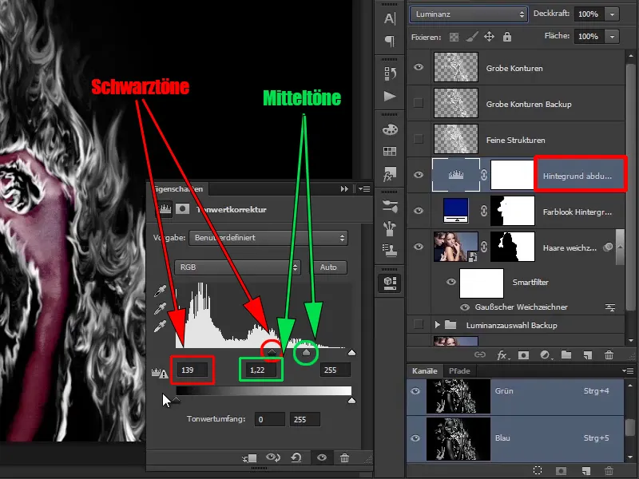
Task: Open the Vorgabe preset dropdown
Action: click(x=268, y=238)
